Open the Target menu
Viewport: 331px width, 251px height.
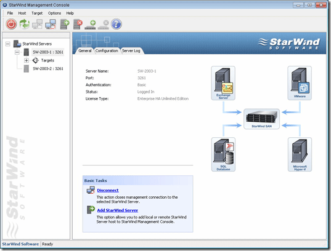point(37,13)
